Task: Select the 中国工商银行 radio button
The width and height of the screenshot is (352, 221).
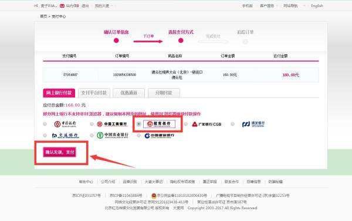Action: coord(92,124)
